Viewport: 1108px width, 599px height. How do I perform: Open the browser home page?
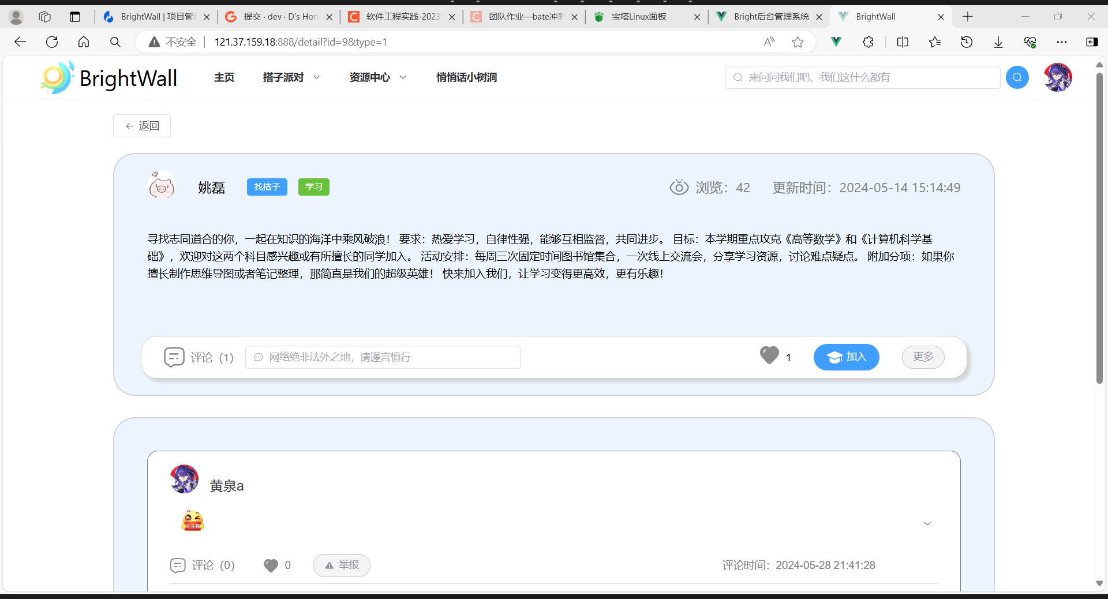84,42
